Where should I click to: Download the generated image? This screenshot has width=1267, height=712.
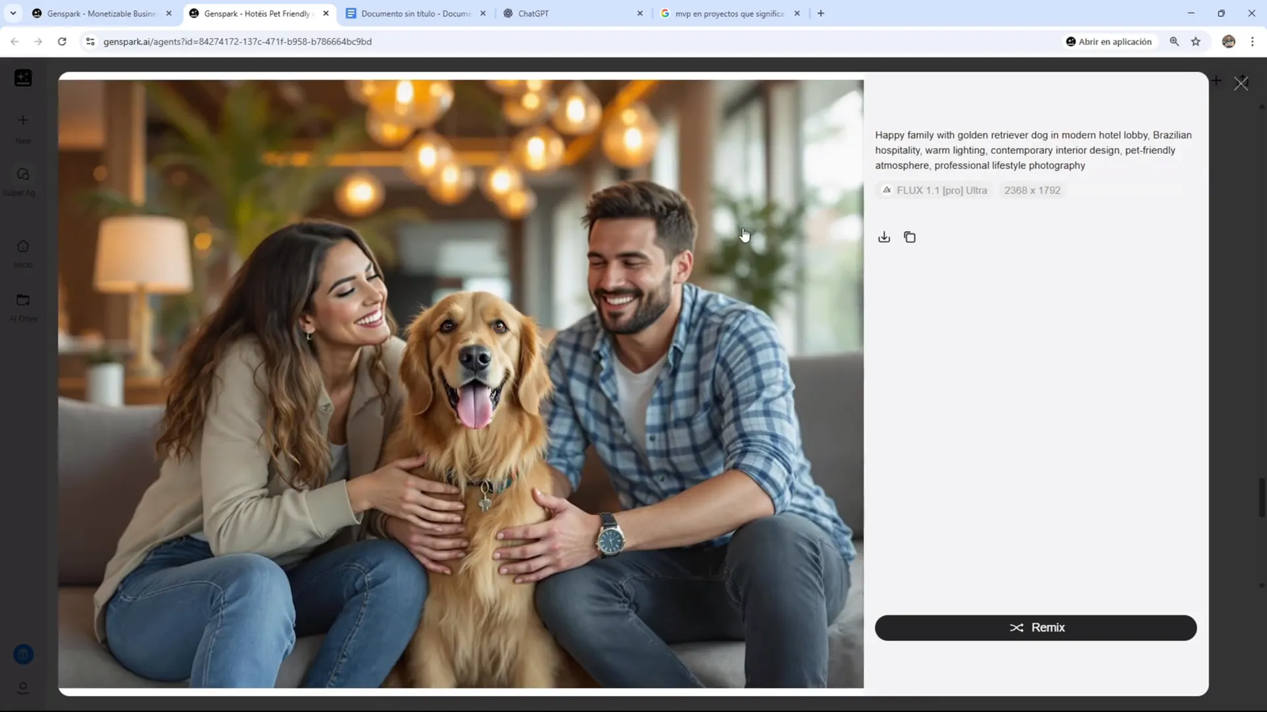tap(884, 237)
